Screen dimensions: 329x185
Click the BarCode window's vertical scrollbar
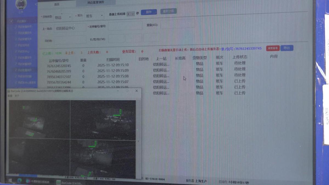[138, 137]
